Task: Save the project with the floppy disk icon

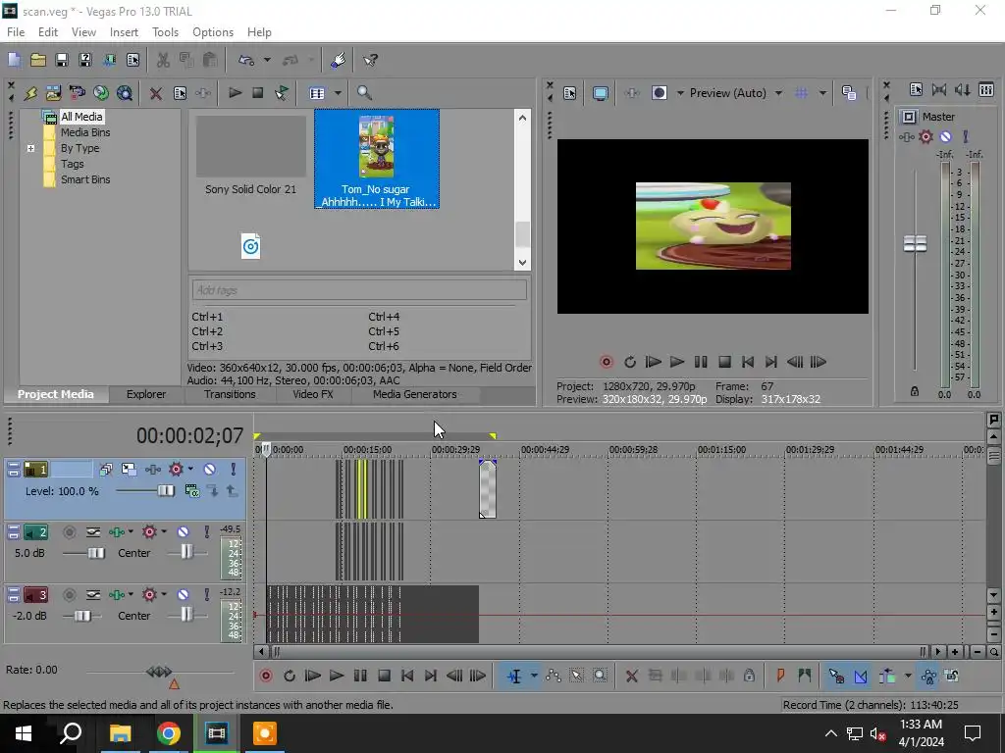Action: coord(62,60)
